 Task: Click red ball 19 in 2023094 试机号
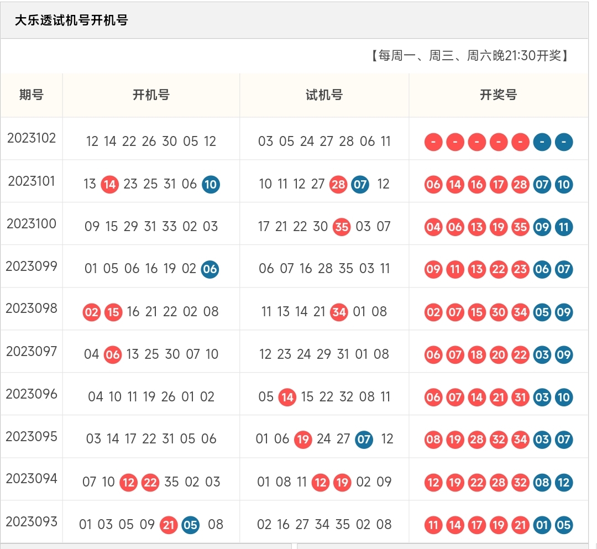click(x=342, y=483)
